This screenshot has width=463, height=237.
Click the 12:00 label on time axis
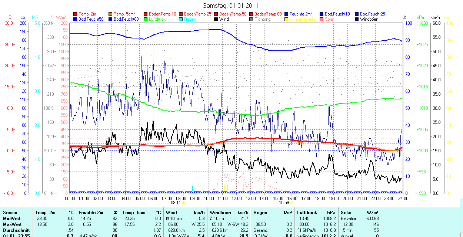point(236,198)
